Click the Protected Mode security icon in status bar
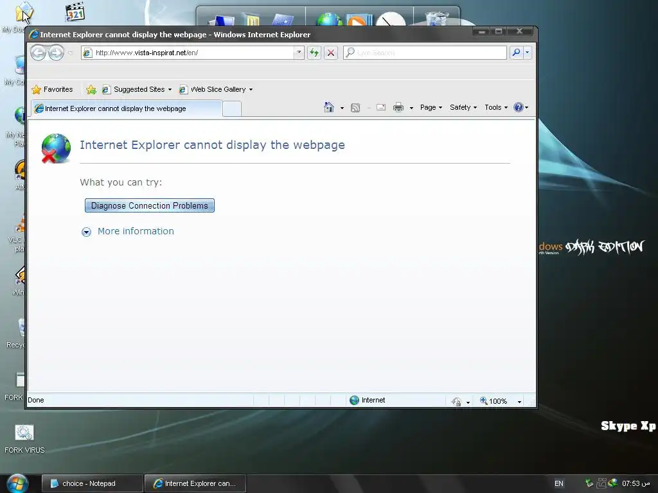 tap(457, 402)
